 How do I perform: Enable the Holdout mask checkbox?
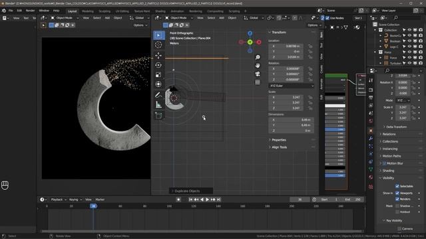[x=397, y=212]
